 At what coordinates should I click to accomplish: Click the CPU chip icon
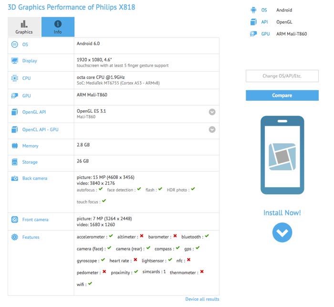[15, 78]
